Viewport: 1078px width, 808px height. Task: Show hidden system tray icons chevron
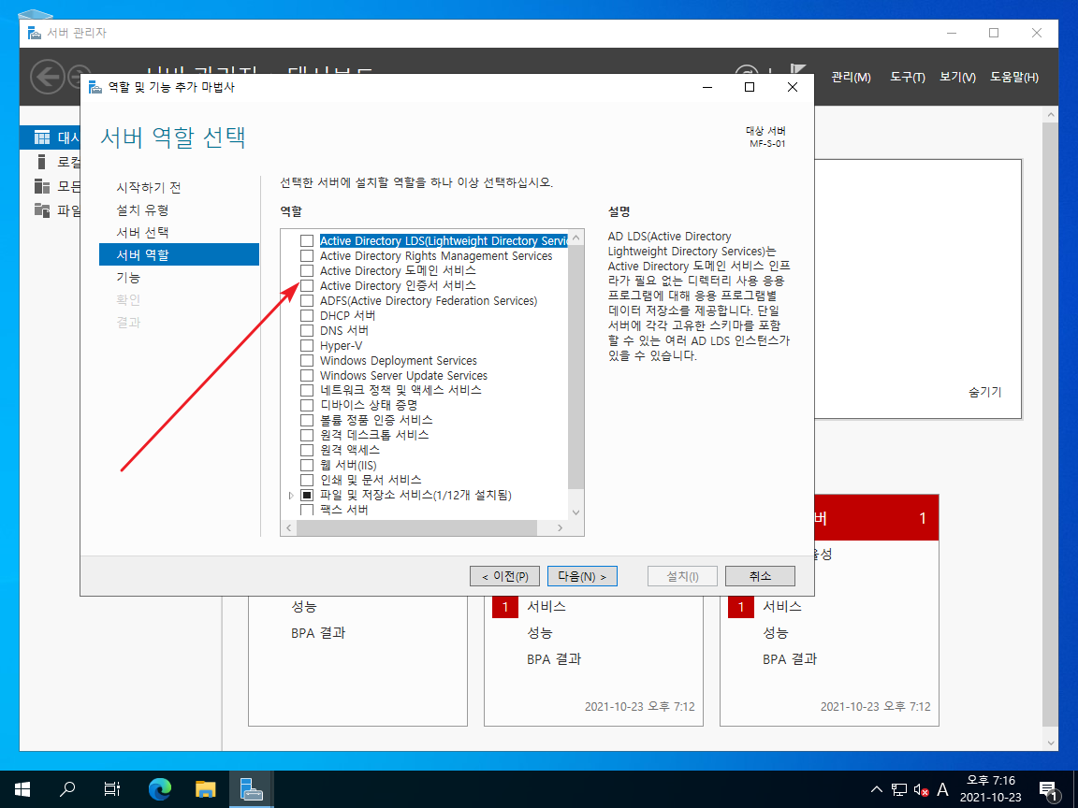(x=876, y=789)
